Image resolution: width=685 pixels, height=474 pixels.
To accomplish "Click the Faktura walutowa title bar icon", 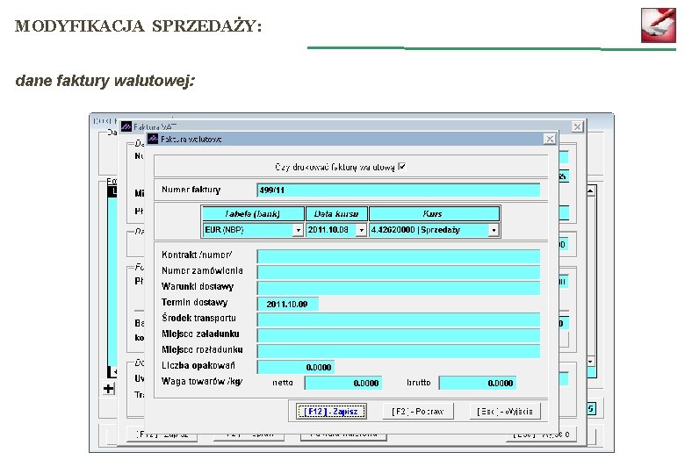I will [153, 139].
